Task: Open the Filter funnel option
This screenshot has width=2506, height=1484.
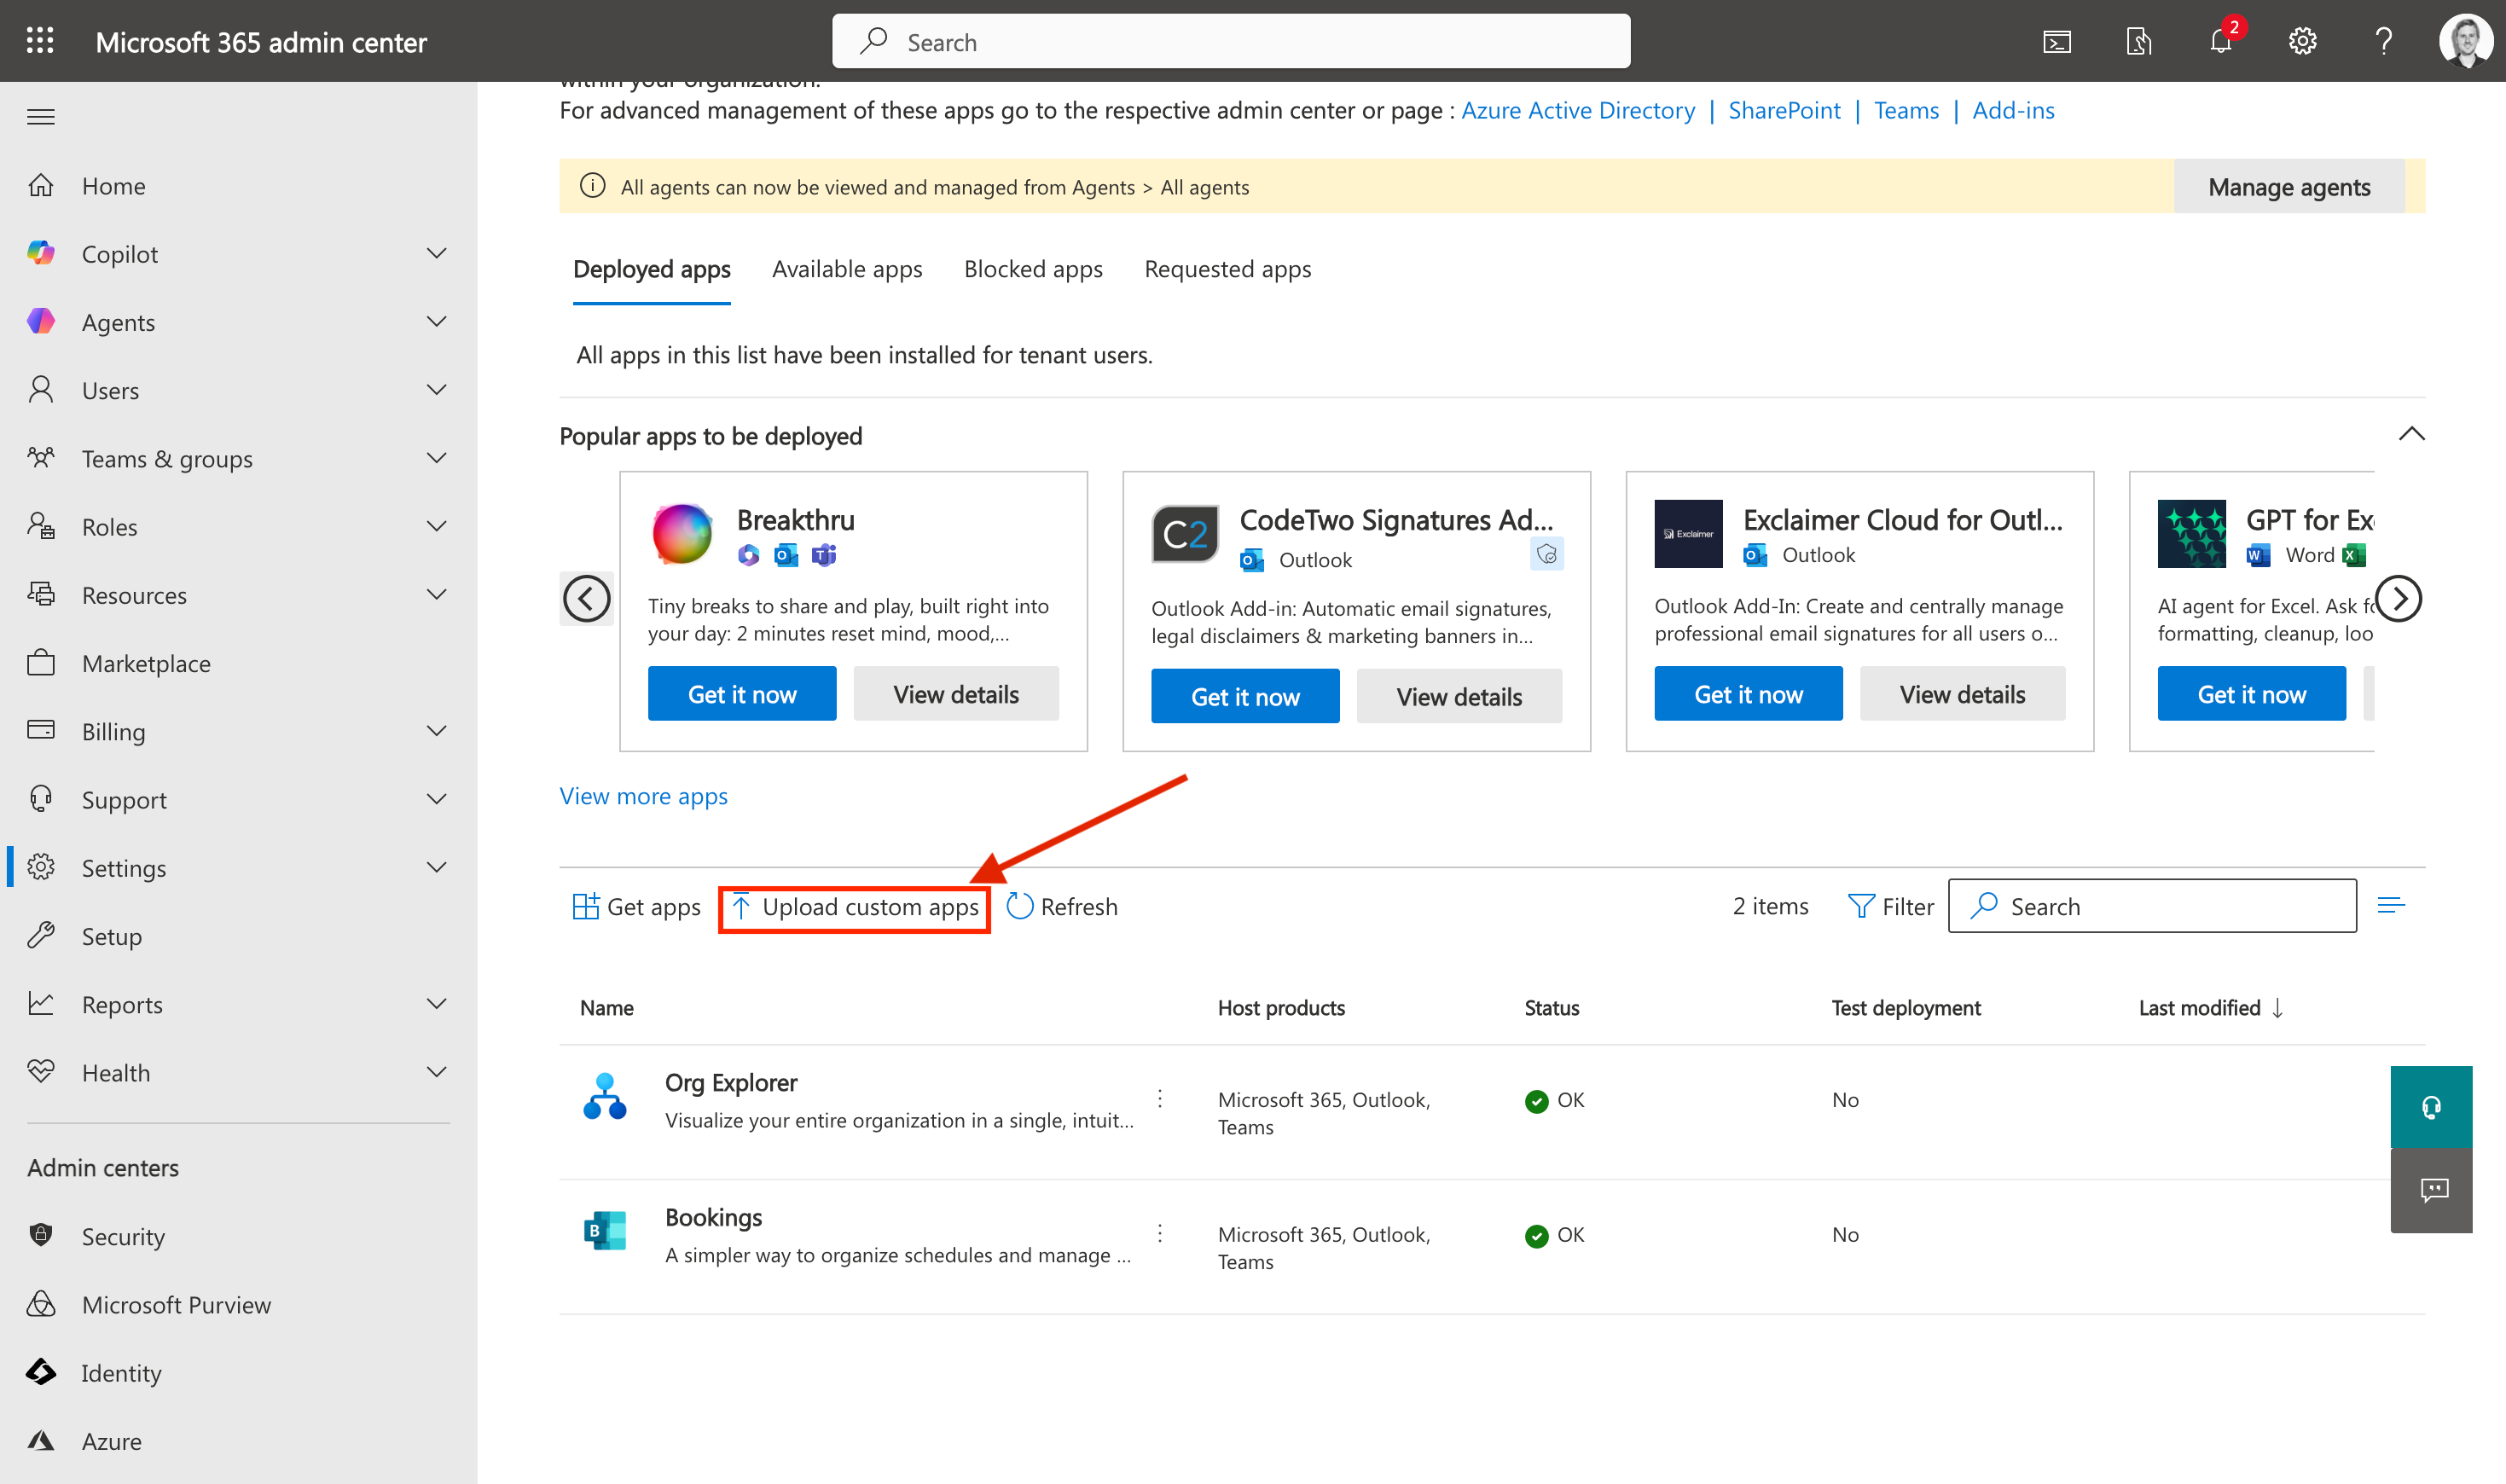Action: [x=1890, y=906]
